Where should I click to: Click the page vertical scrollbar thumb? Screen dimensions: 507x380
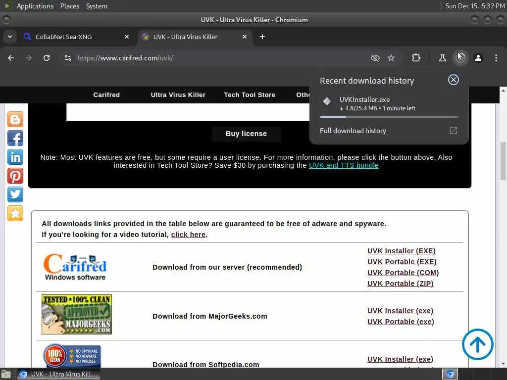(503, 161)
